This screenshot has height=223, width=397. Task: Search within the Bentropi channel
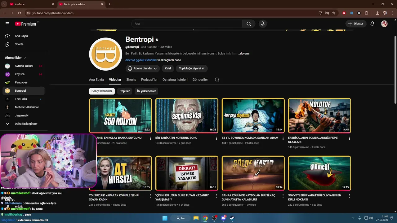click(x=217, y=80)
